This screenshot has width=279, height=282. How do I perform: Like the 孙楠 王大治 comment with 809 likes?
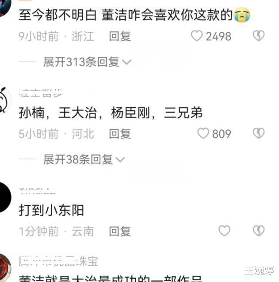[x=203, y=133]
